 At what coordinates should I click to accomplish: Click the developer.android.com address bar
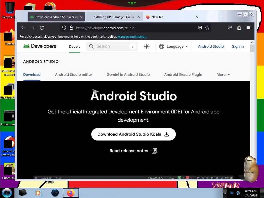click(x=136, y=28)
